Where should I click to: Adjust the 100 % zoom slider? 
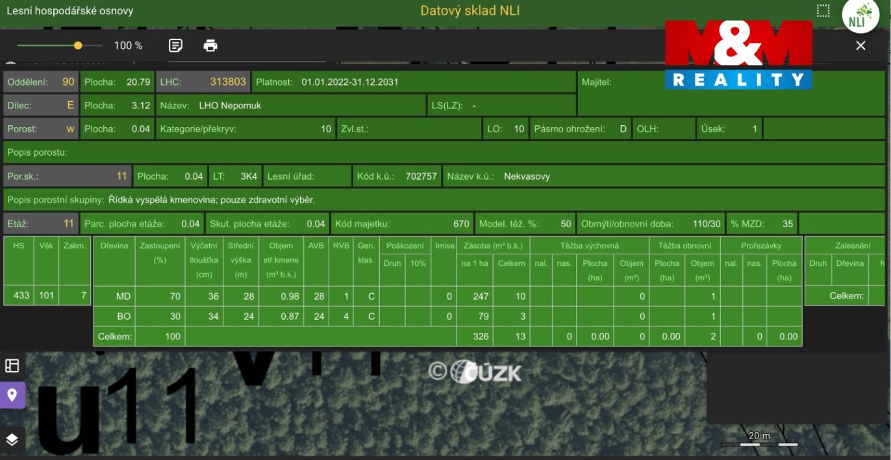(x=60, y=45)
